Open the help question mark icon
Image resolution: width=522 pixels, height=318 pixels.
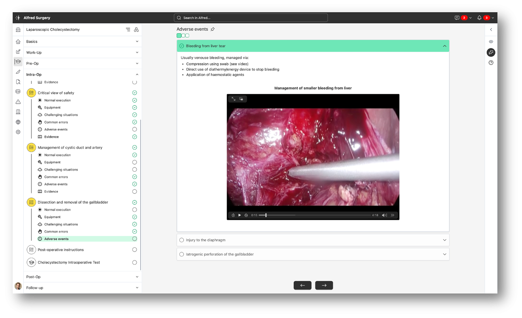click(491, 62)
